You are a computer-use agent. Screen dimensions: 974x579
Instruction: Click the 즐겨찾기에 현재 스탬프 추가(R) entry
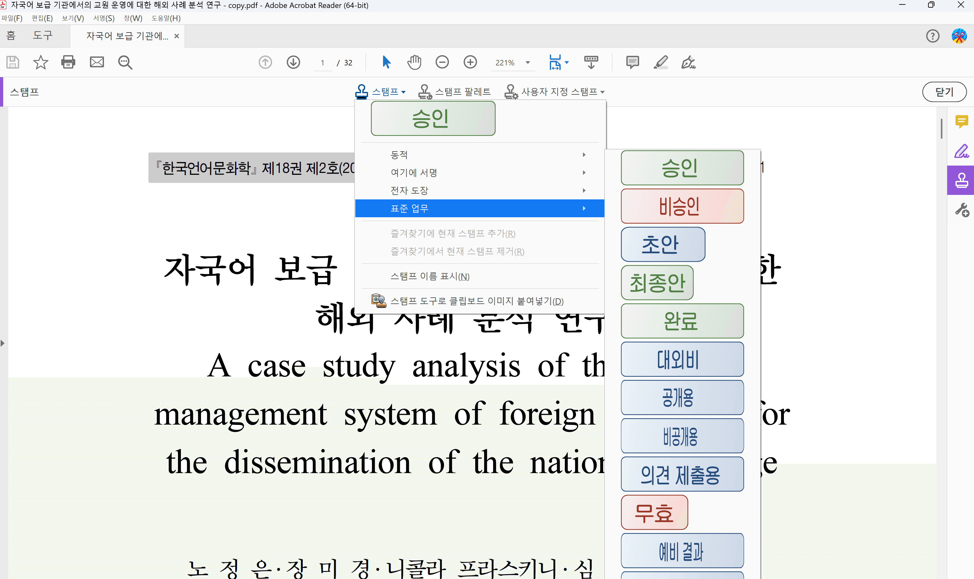pyautogui.click(x=480, y=233)
